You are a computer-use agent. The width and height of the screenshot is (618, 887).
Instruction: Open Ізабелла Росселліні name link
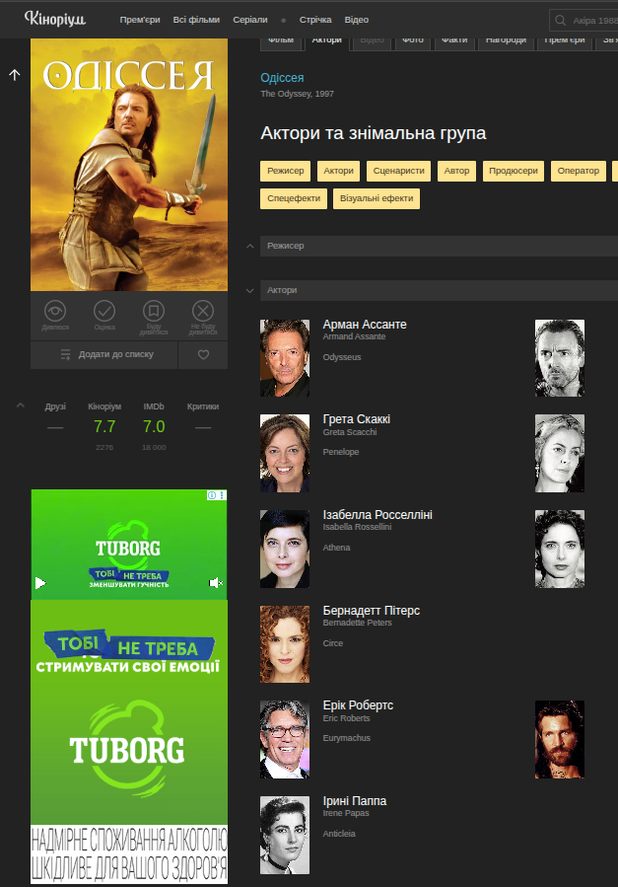tap(378, 515)
